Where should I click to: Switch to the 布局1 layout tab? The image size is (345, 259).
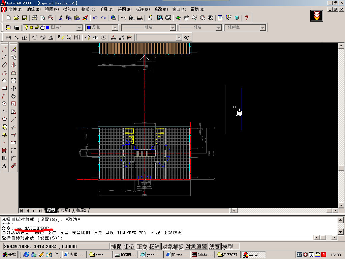coord(65,210)
